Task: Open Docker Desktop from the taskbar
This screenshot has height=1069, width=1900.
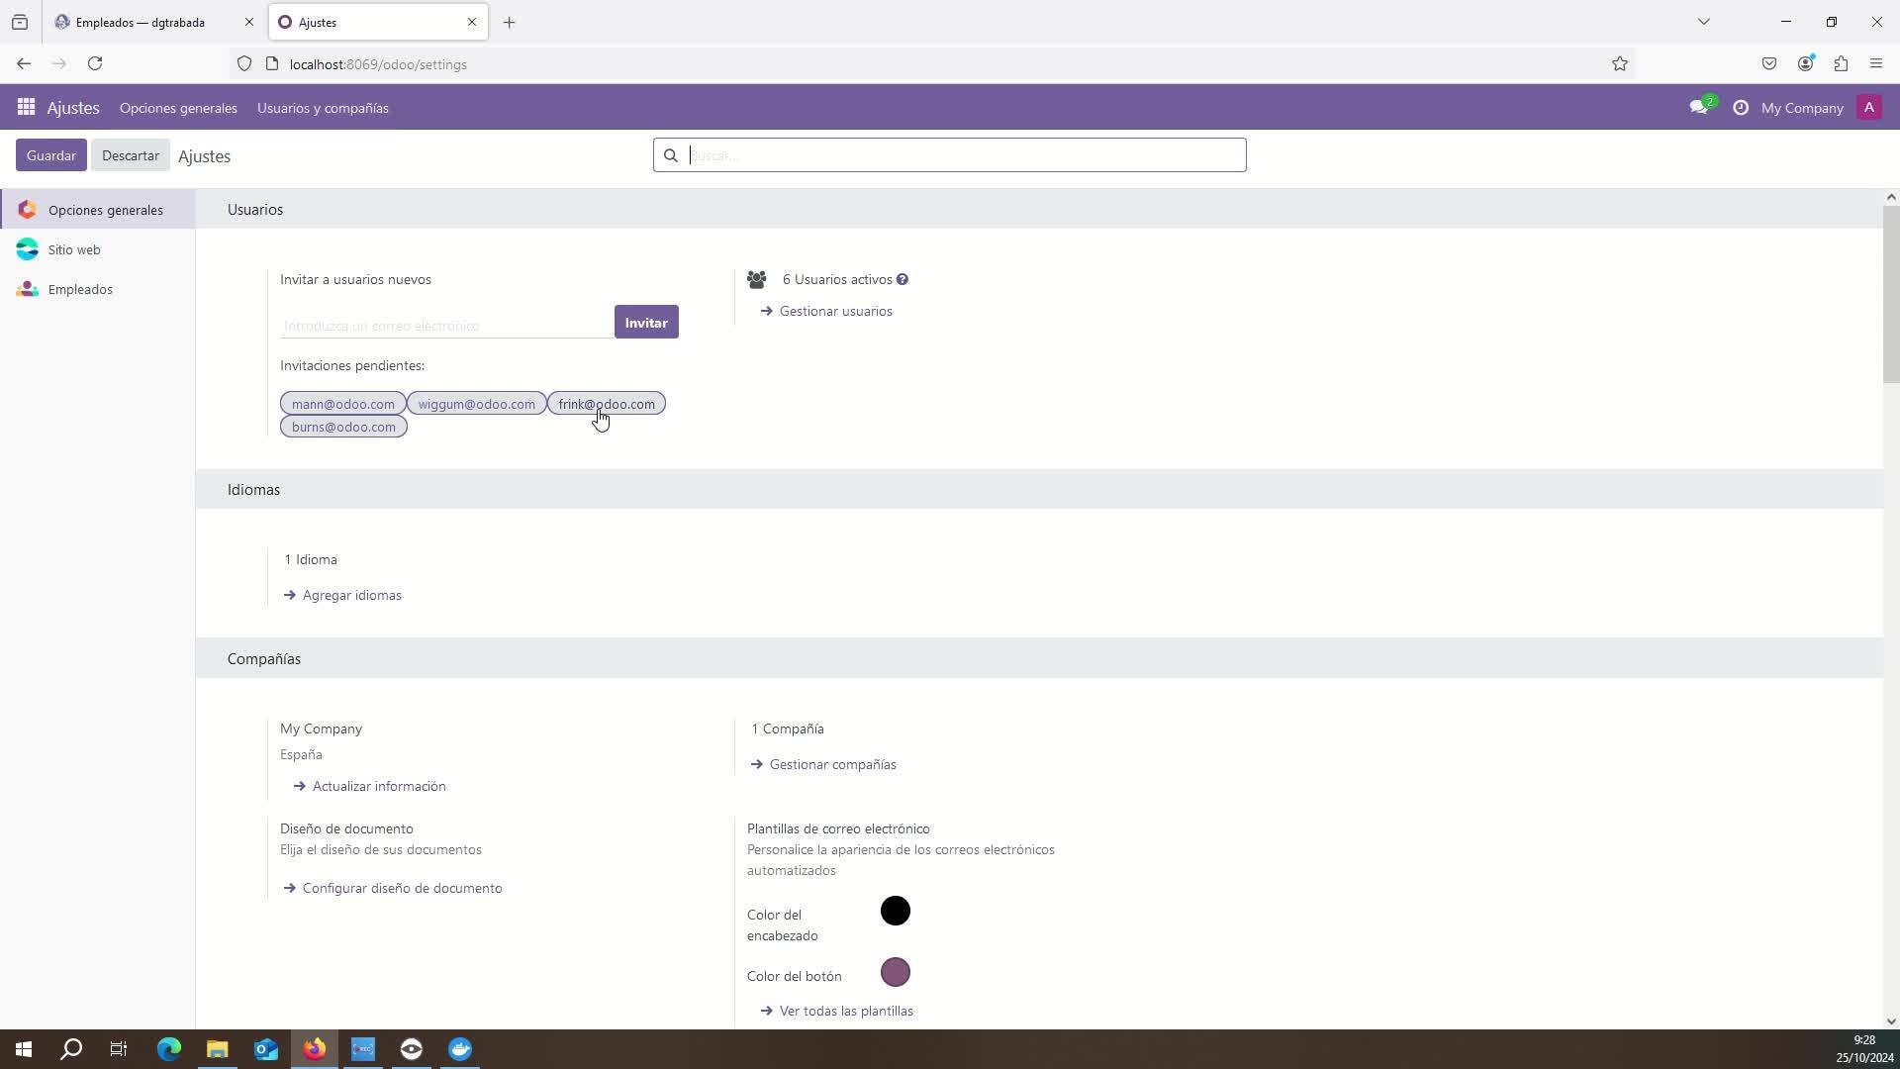Action: 460,1049
